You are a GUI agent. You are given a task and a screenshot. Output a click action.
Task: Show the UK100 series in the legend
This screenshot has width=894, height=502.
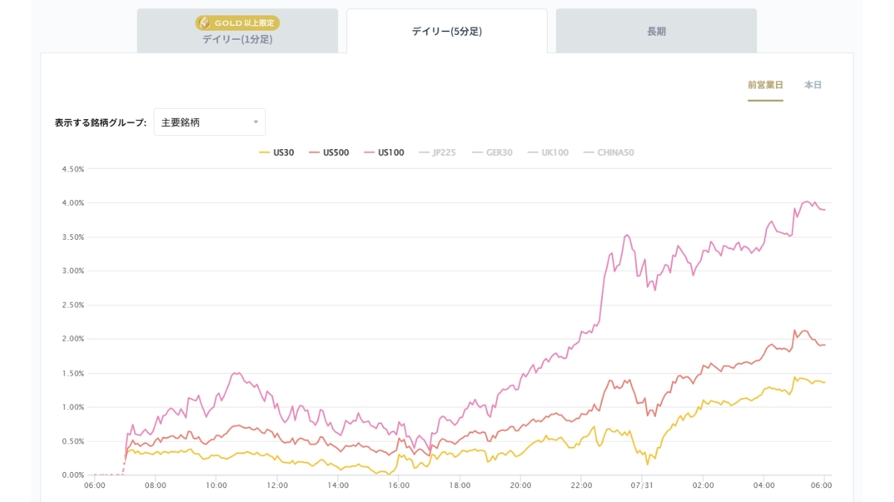click(x=548, y=153)
